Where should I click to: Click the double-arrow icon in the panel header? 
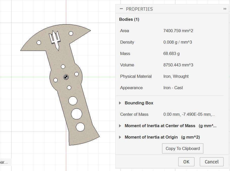coord(225,9)
